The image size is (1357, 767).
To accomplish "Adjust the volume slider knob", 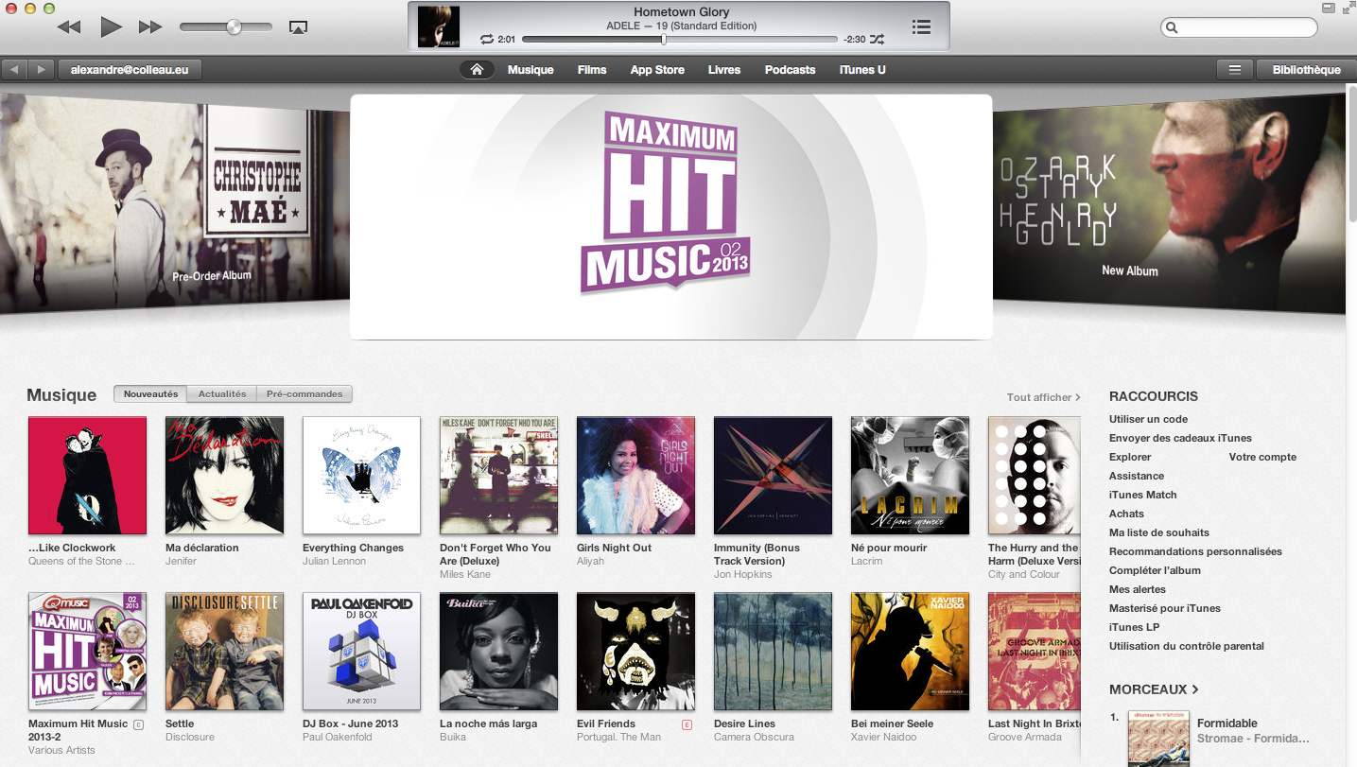I will click(234, 27).
